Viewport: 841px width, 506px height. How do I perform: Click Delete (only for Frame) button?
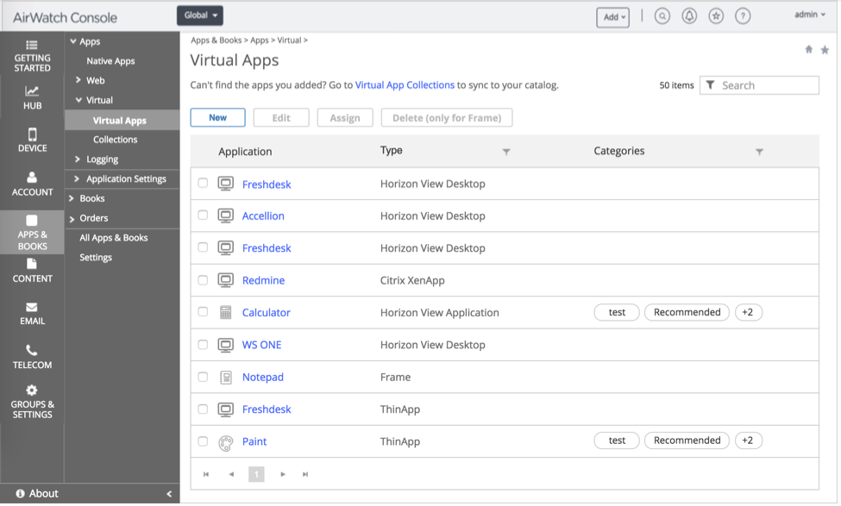(447, 118)
